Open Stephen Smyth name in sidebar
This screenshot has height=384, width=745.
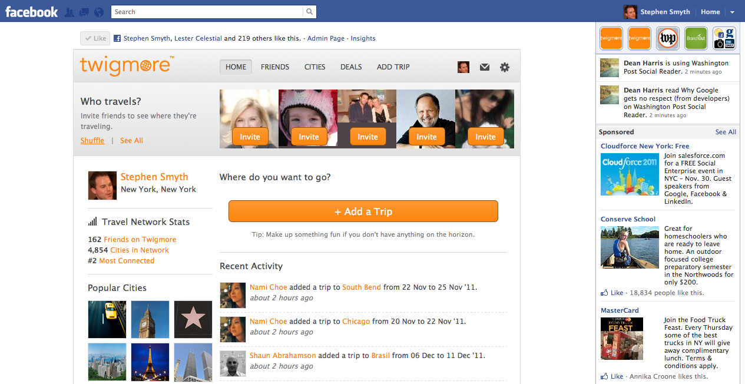(x=154, y=177)
